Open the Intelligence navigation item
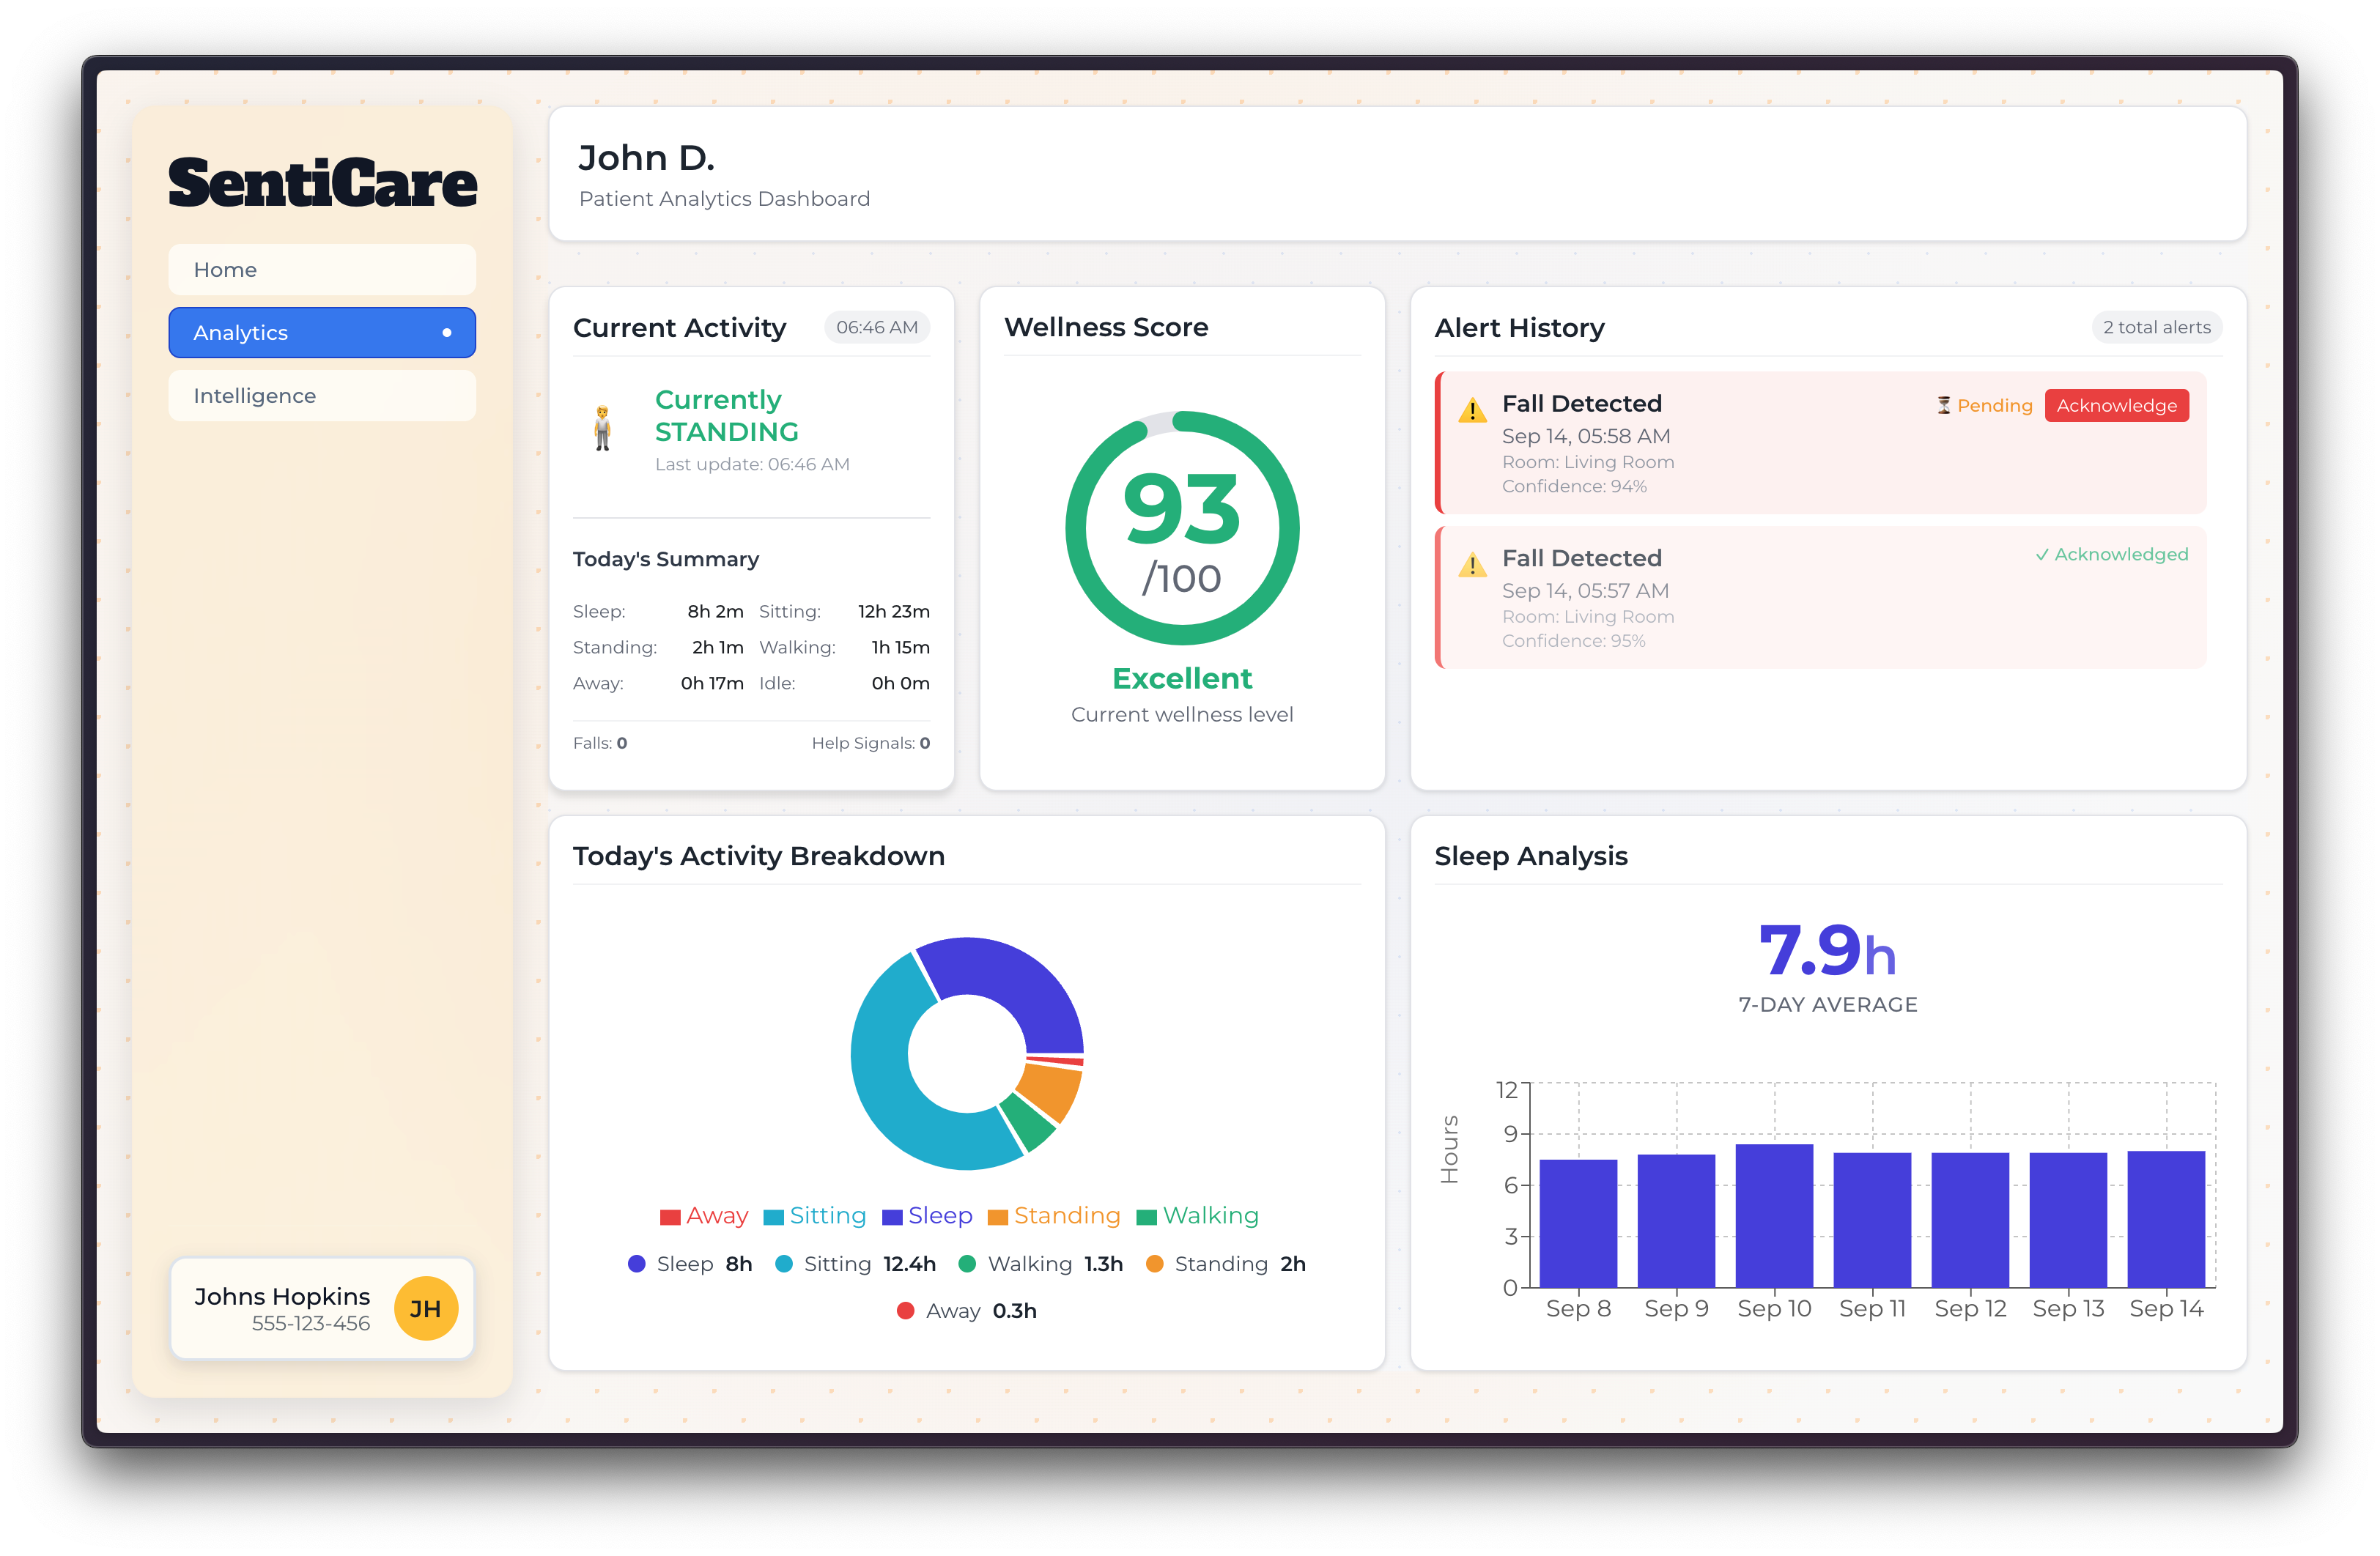The width and height of the screenshot is (2380, 1556). tap(322, 396)
